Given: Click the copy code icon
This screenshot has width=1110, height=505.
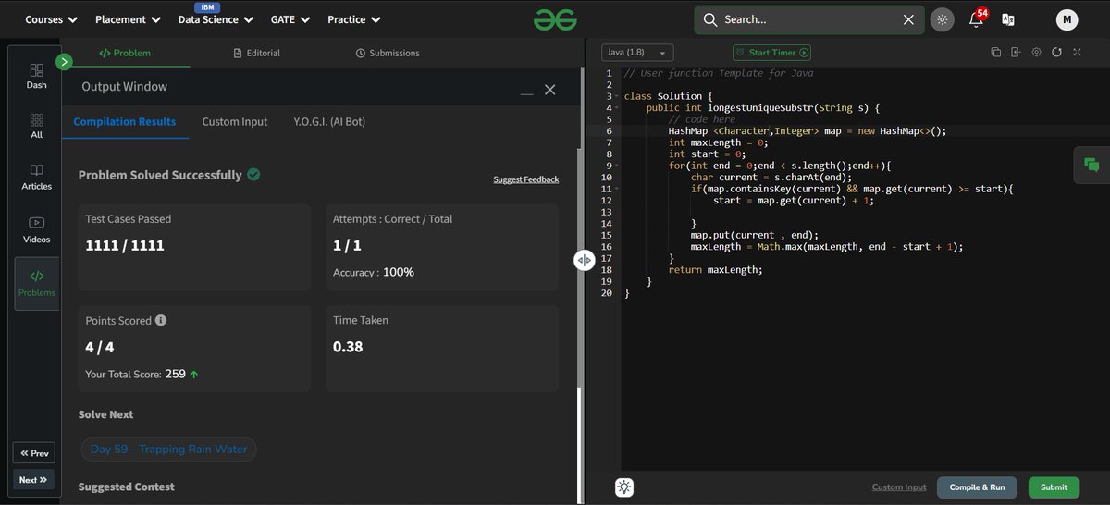Looking at the screenshot, I should (995, 53).
